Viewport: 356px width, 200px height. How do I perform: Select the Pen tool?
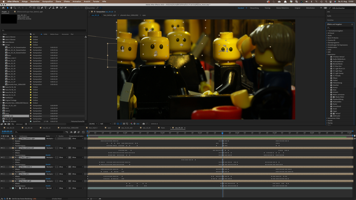[x=42, y=8]
